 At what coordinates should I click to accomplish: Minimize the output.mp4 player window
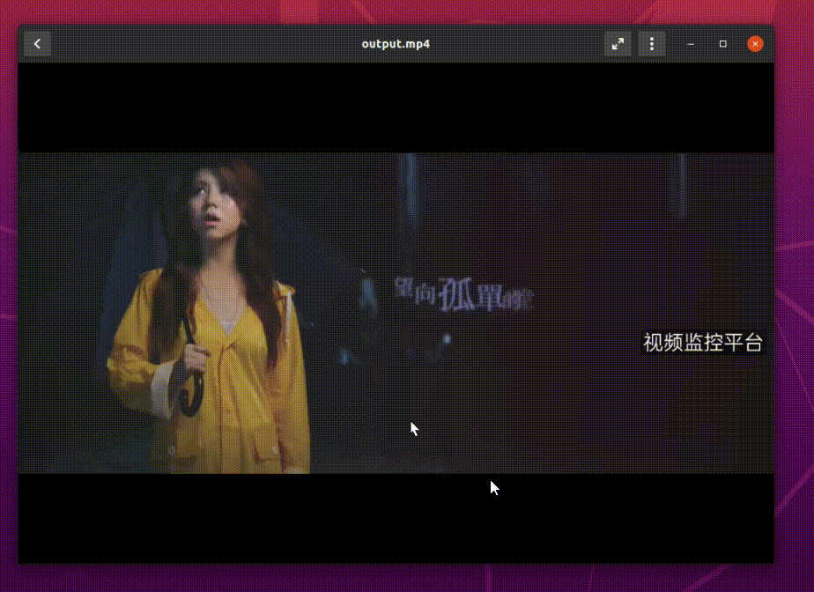pos(691,44)
